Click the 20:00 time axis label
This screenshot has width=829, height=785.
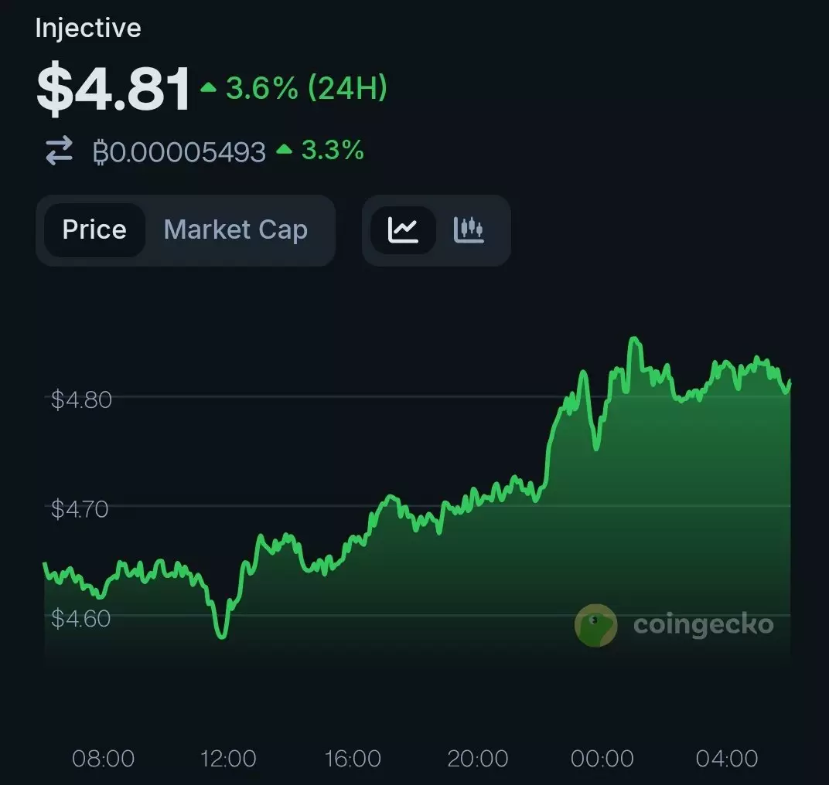click(478, 758)
